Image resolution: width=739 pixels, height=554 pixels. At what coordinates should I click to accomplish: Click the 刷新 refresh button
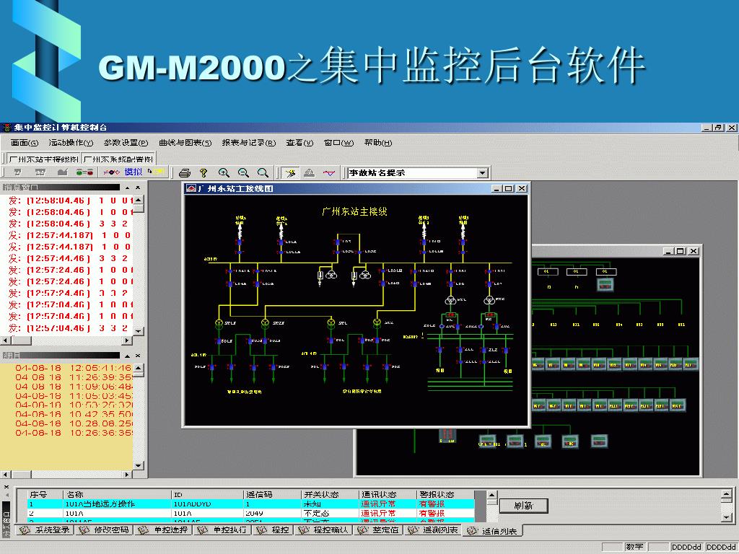(x=523, y=506)
